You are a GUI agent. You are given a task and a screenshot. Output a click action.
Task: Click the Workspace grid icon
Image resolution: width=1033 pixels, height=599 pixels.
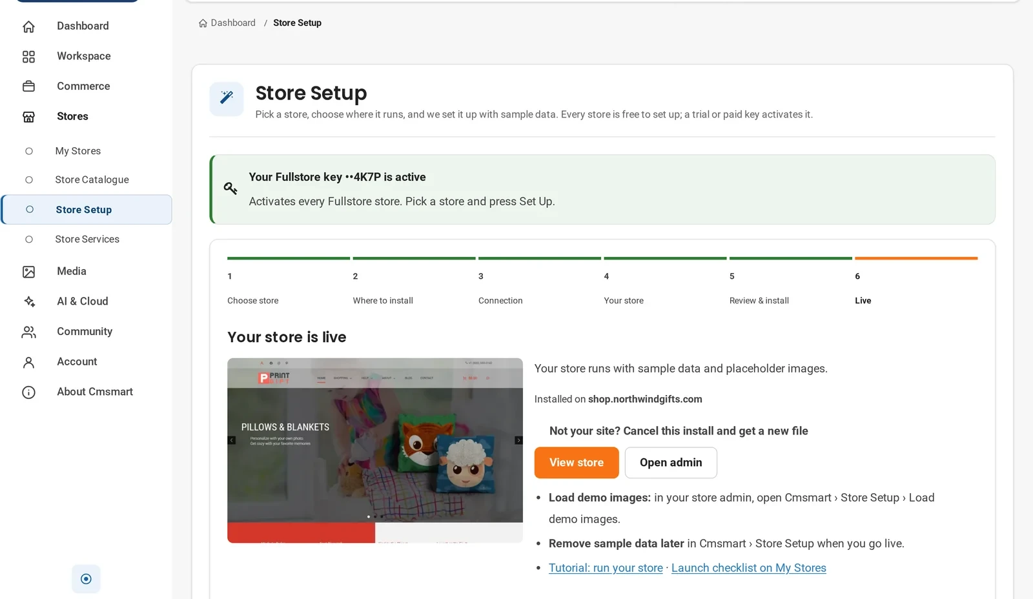click(x=28, y=57)
